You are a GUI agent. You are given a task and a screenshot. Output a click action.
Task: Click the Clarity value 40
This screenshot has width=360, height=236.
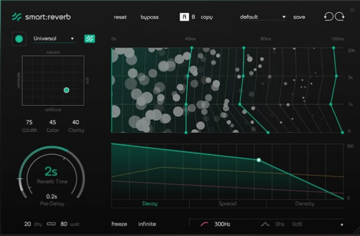click(76, 122)
